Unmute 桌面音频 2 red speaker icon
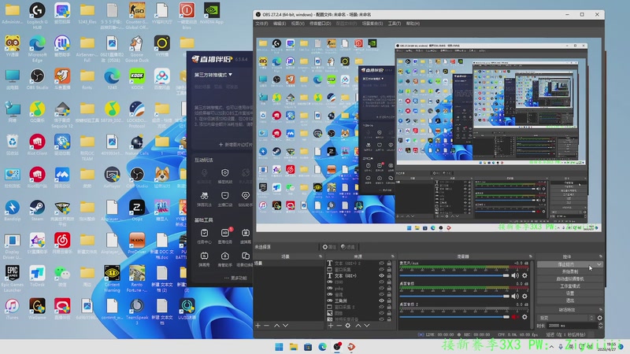Screen dimensions: 630x354 515,317
